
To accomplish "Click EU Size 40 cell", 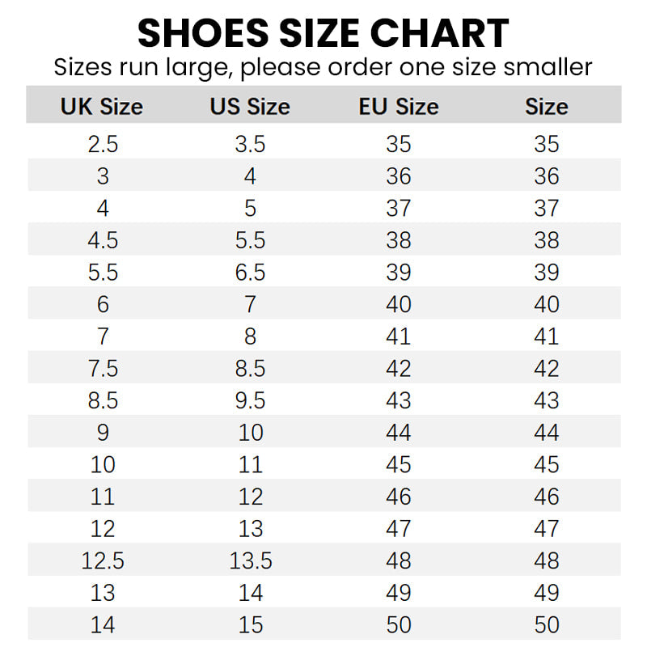I will click(x=399, y=304).
